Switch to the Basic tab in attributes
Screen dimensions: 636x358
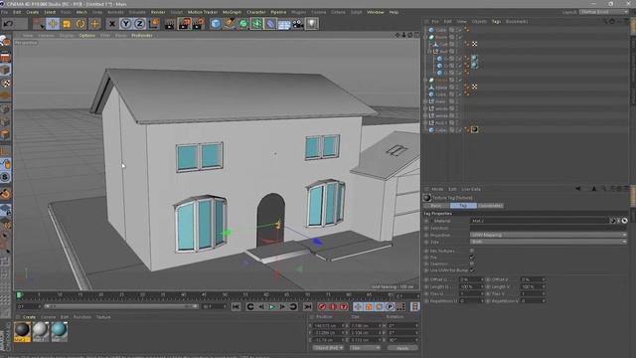click(436, 206)
